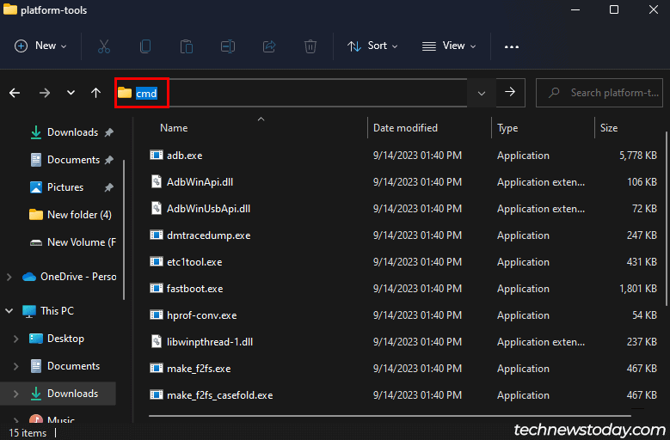The image size is (670, 440).
Task: Navigate back with the back arrow
Action: (15, 93)
